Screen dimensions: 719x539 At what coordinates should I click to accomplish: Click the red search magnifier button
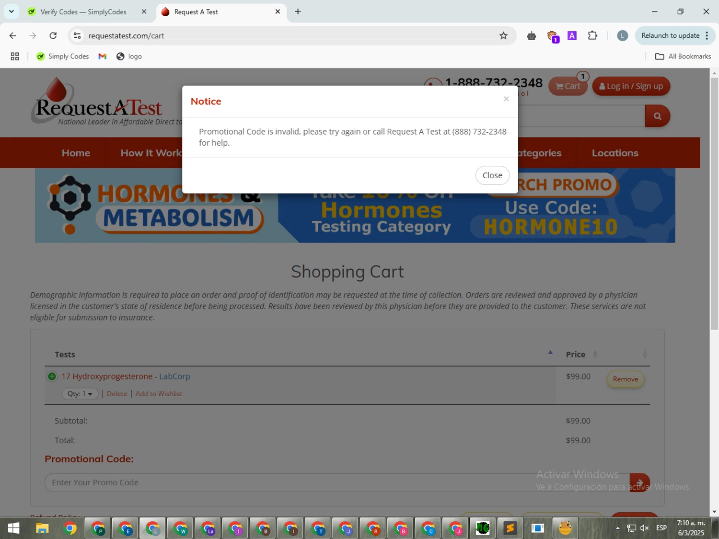tap(657, 116)
